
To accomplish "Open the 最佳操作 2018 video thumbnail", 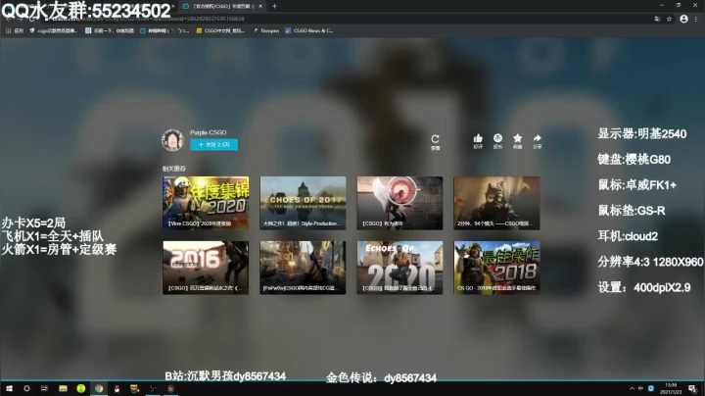I will (x=496, y=268).
